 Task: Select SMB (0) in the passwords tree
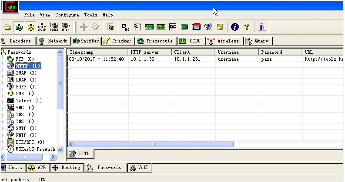point(25,94)
